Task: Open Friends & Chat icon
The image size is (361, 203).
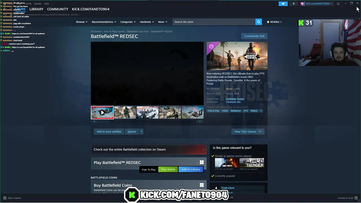Action: [356, 198]
